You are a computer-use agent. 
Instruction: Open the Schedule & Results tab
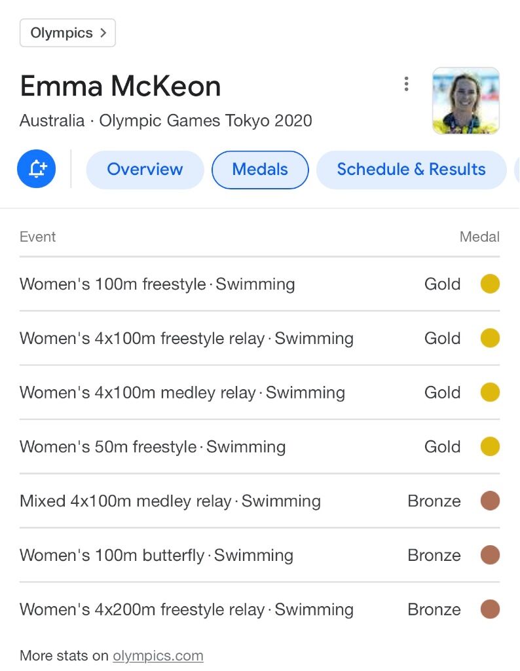411,169
